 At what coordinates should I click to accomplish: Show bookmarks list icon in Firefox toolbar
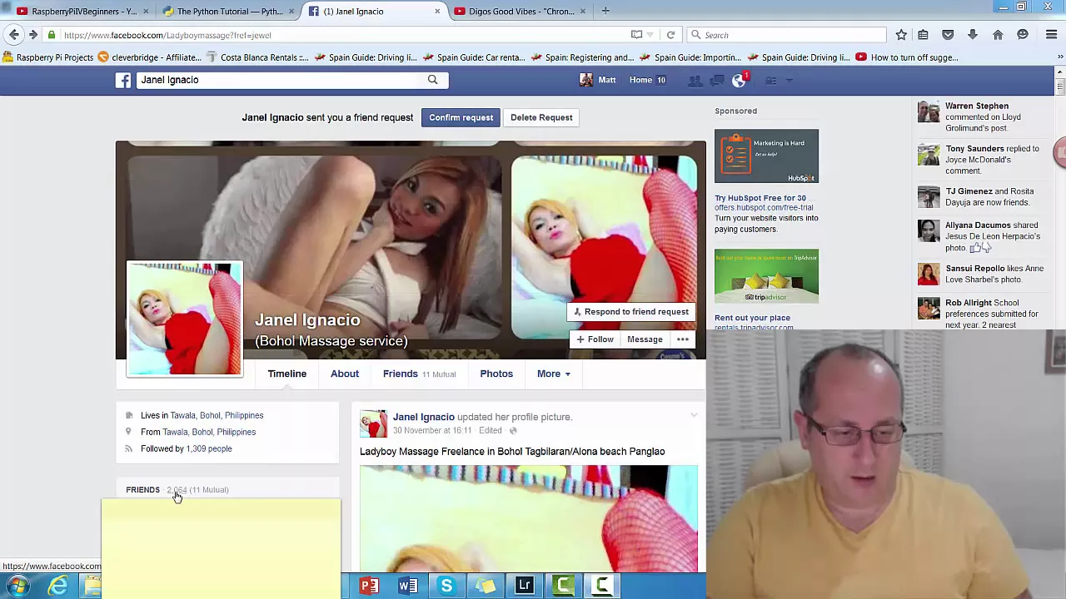coord(923,35)
